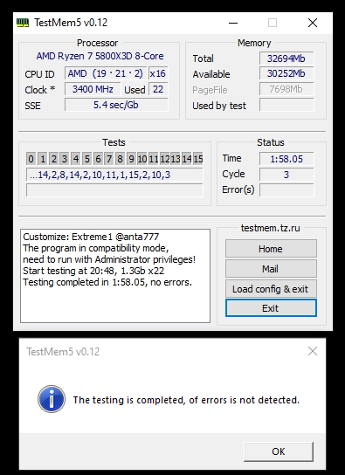Click the Exit button
The width and height of the screenshot is (345, 475).
(271, 308)
